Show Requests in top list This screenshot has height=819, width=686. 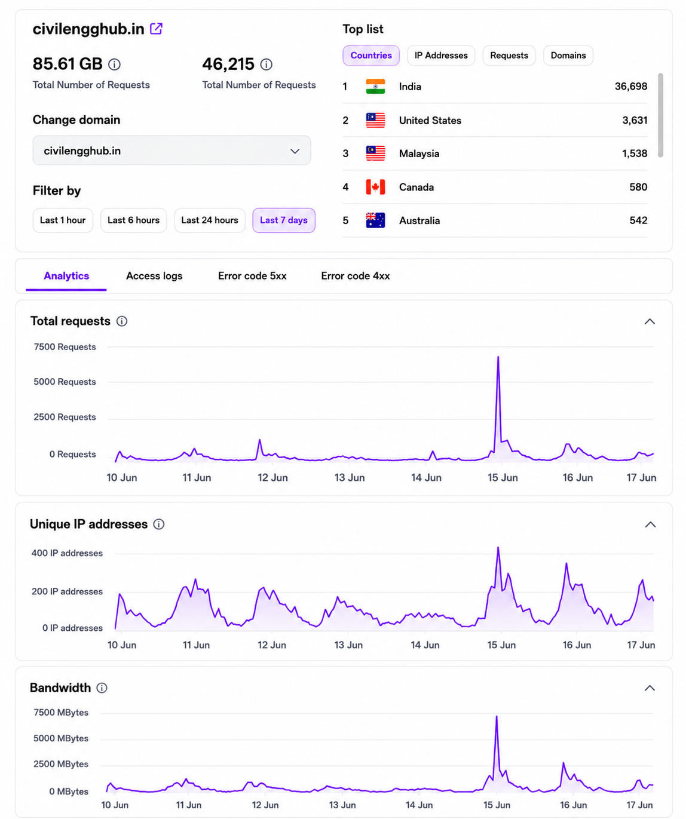[x=509, y=55]
